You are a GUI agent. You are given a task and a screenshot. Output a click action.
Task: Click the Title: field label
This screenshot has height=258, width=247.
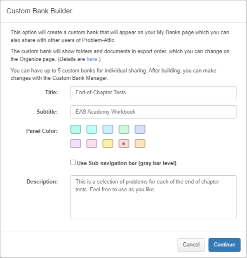tap(52, 92)
